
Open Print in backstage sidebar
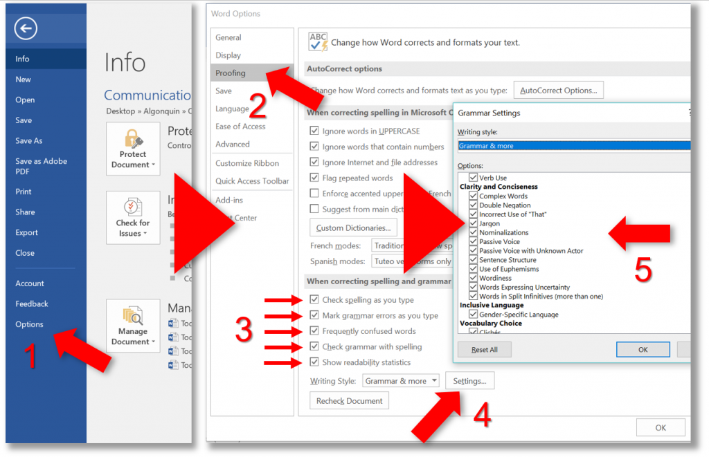tap(46, 192)
